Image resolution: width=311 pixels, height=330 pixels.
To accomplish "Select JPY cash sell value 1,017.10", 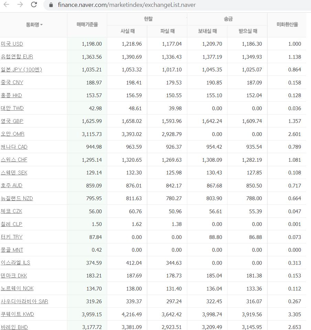I will point(172,70).
